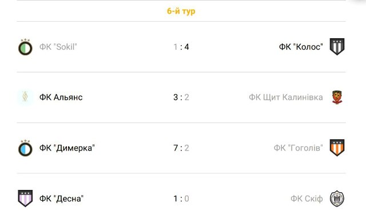Click the FK Kolos striped shield logo
The image size is (366, 219).
337,47
